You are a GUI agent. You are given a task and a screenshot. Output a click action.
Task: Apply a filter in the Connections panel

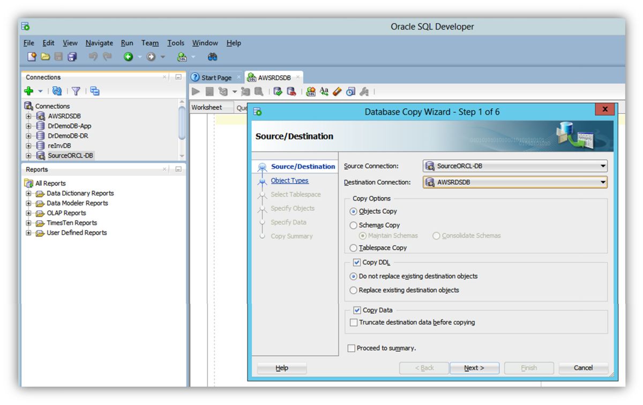click(75, 91)
